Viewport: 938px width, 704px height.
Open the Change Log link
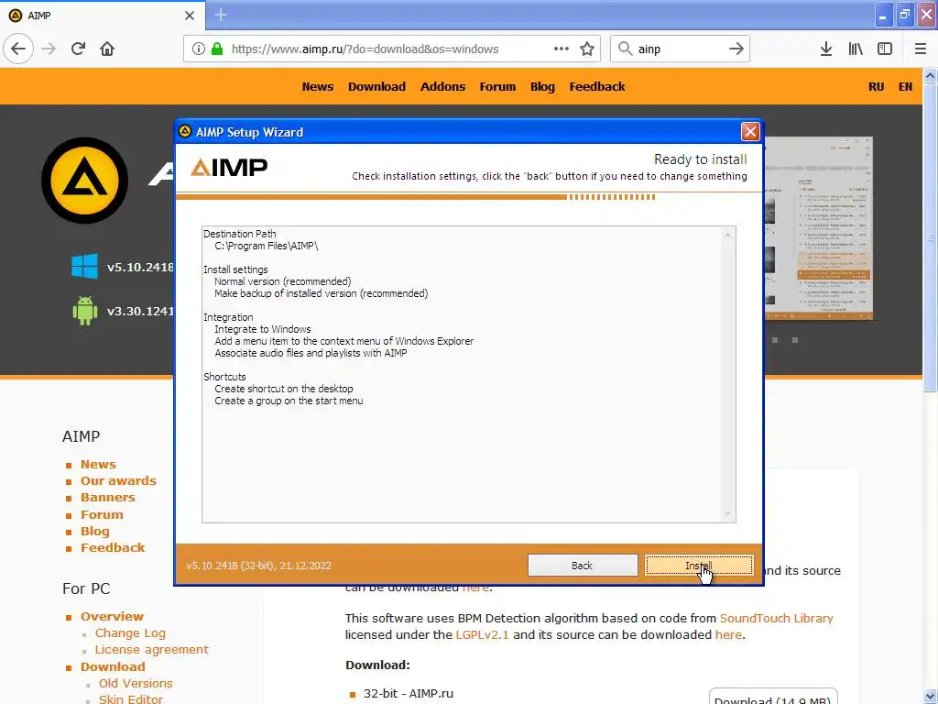pyautogui.click(x=130, y=633)
